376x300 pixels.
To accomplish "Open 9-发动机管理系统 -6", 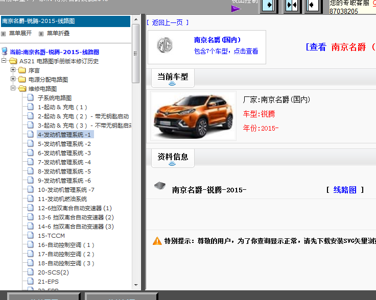I will pos(64,181).
